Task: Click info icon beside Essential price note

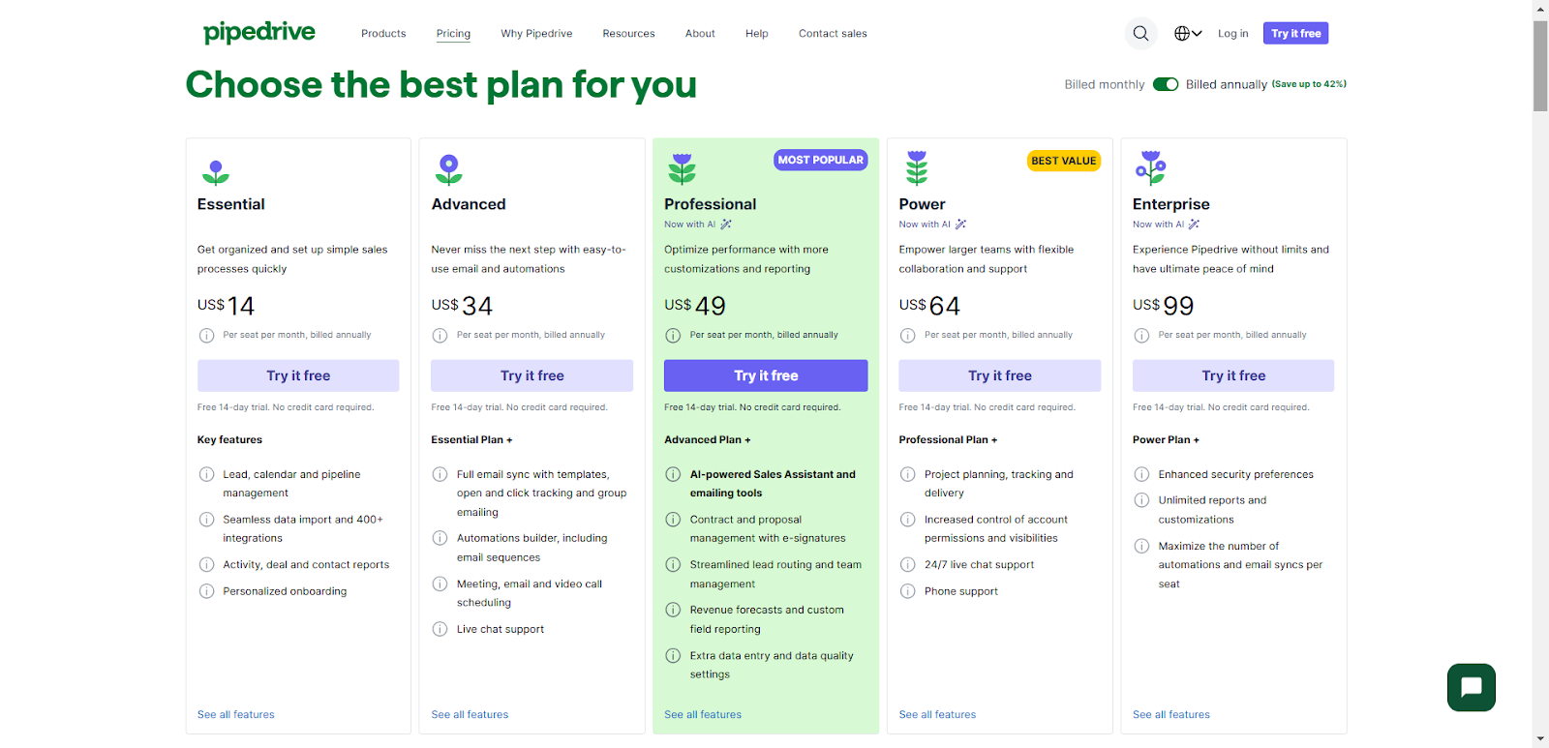Action: [x=206, y=336]
